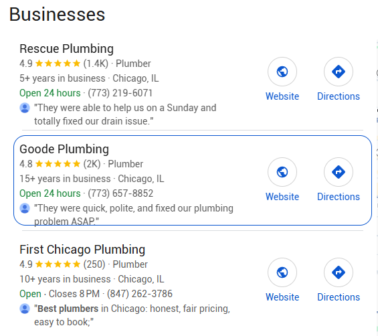Screen dimensions: 378x336
Task: Click Directions label under Goode Plumbing
Action: pyautogui.click(x=339, y=197)
